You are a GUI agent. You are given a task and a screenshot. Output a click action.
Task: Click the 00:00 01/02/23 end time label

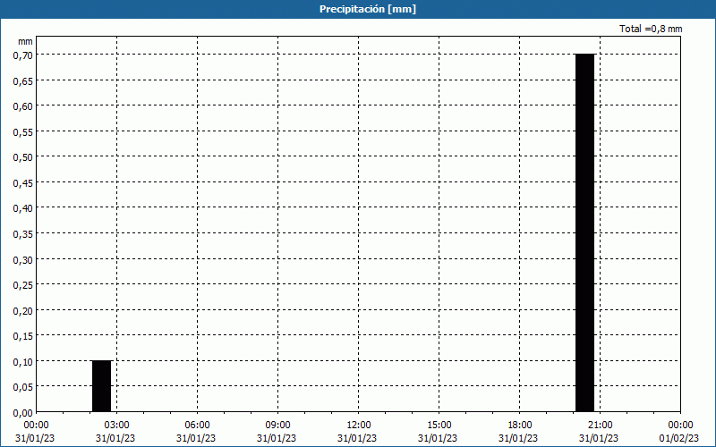point(679,432)
